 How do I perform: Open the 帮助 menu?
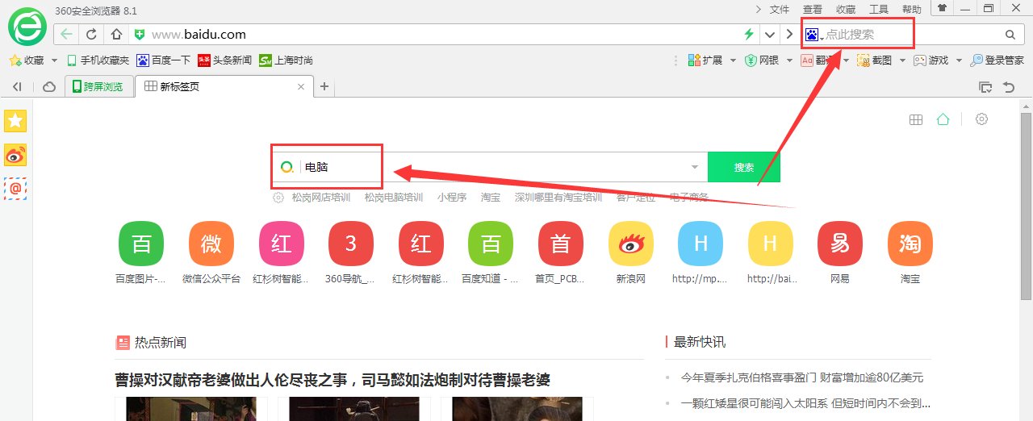pos(912,10)
